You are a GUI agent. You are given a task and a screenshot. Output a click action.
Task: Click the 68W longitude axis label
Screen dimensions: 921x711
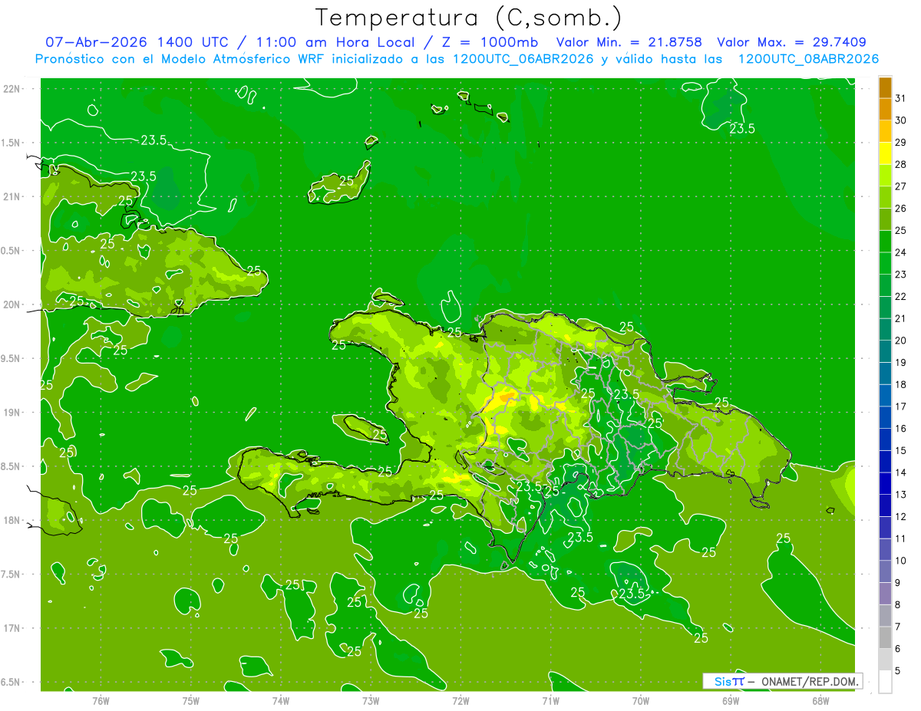(820, 700)
